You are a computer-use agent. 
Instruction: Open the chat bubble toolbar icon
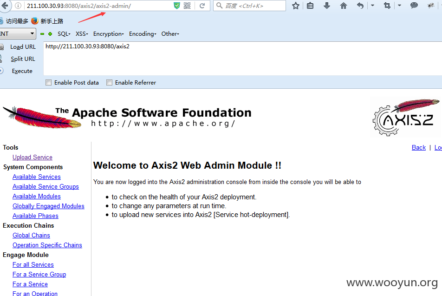pos(414,6)
